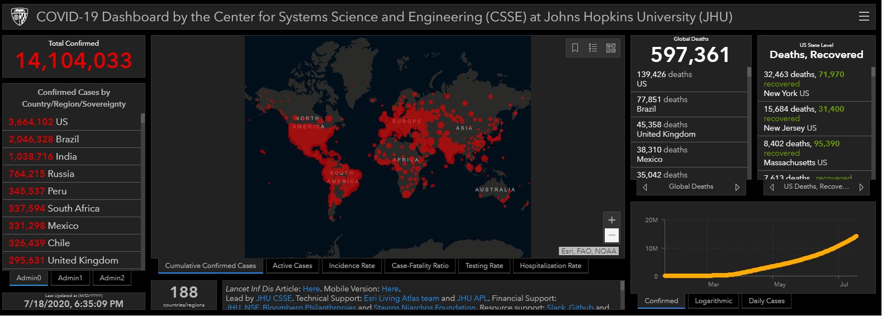Select United Kingdom with 295,631 cases

73,260
